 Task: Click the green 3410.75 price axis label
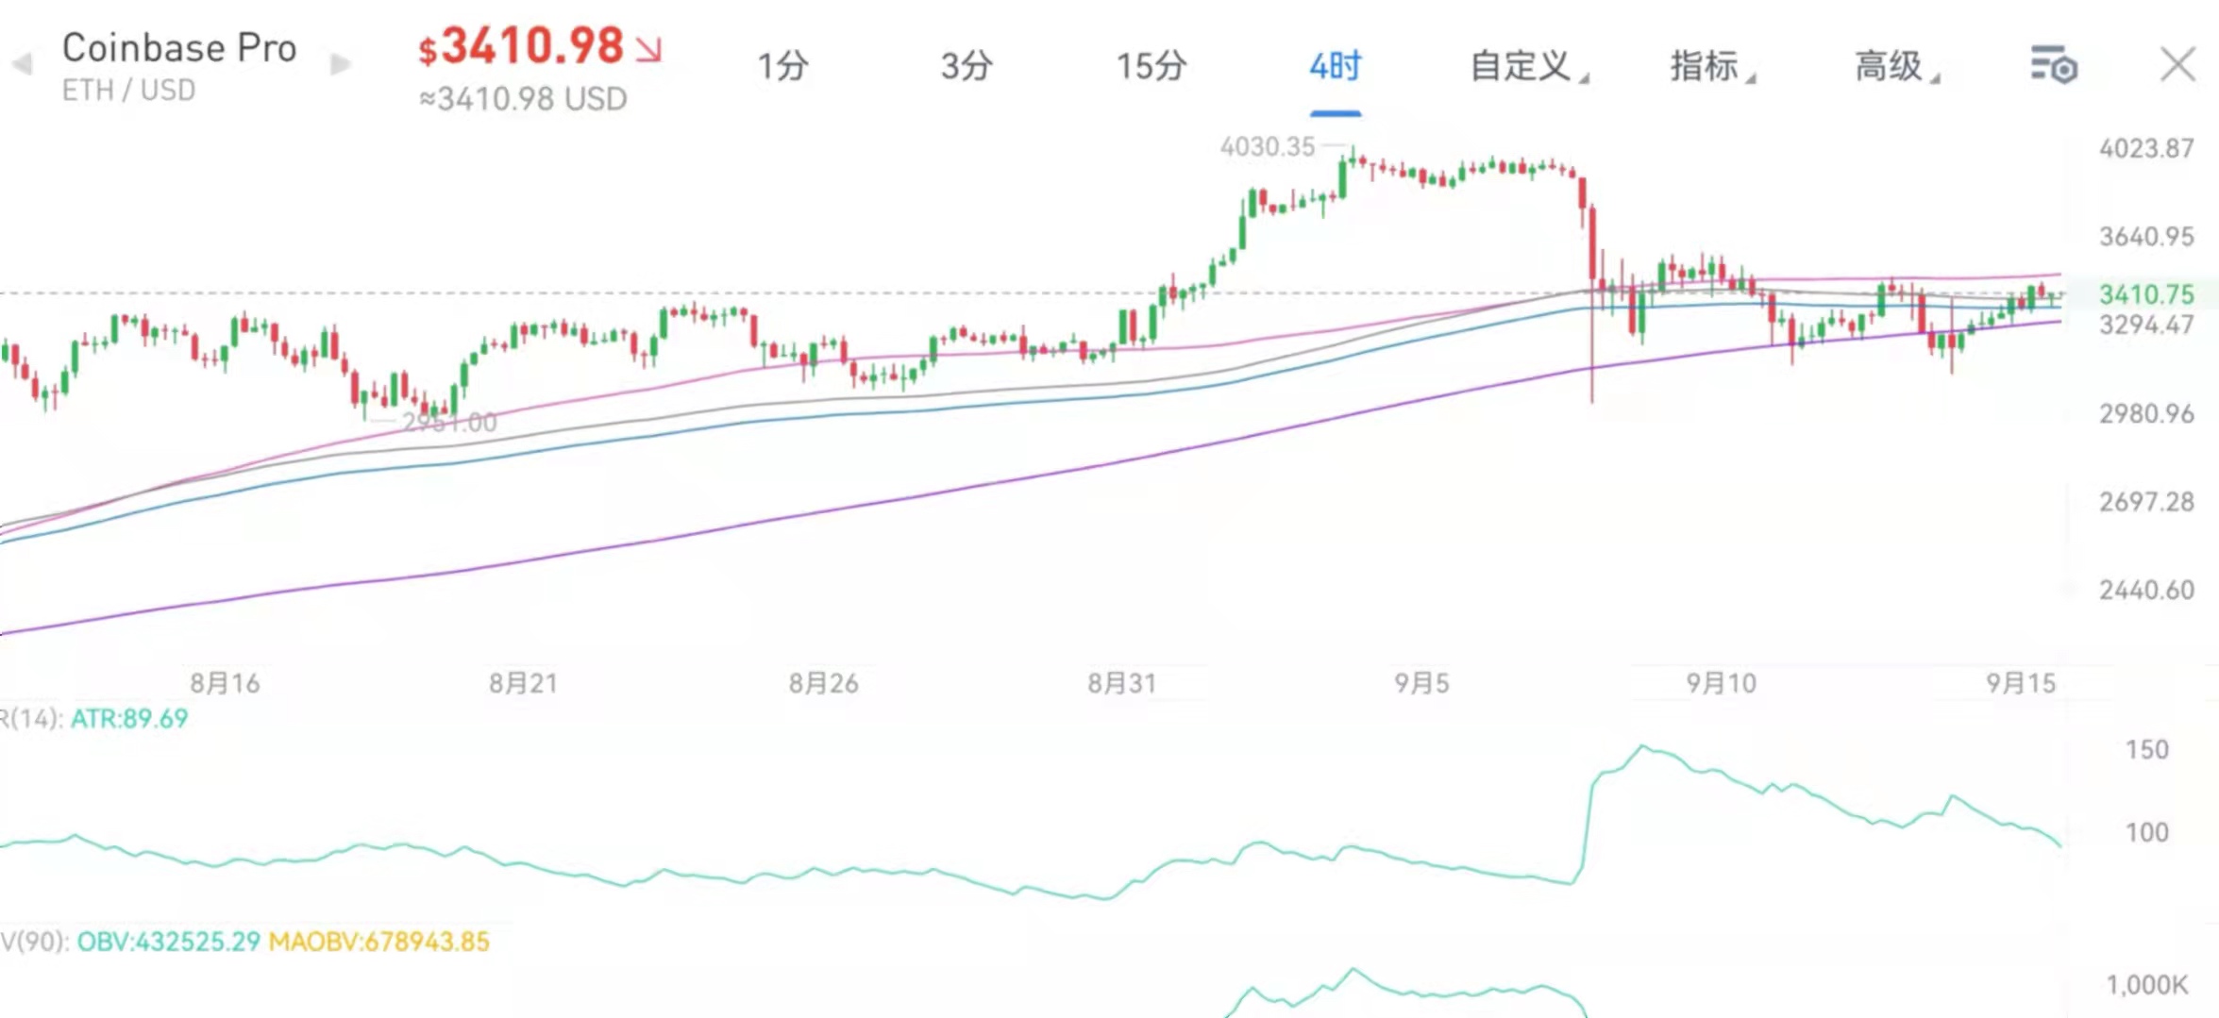[2145, 294]
